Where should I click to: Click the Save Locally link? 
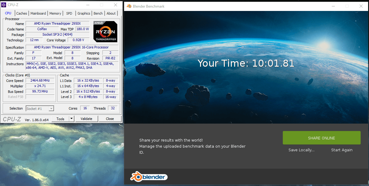301,150
